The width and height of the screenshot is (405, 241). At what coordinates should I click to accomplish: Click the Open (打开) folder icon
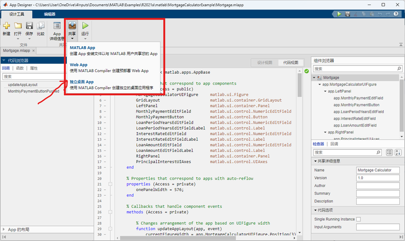(x=18, y=25)
